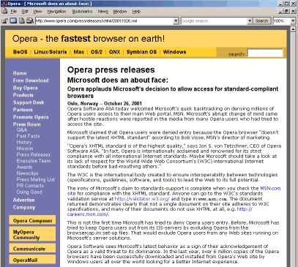Image resolution: width=298 pixels, height=267 pixels.
Task: Click the OperaMail yellow button
Action: point(32,260)
